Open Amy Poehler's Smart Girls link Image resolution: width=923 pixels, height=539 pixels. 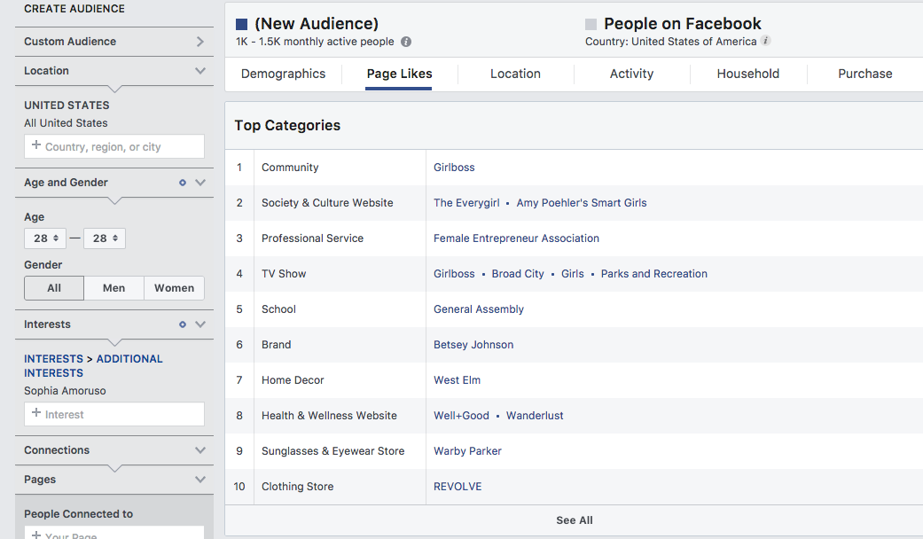pos(582,203)
